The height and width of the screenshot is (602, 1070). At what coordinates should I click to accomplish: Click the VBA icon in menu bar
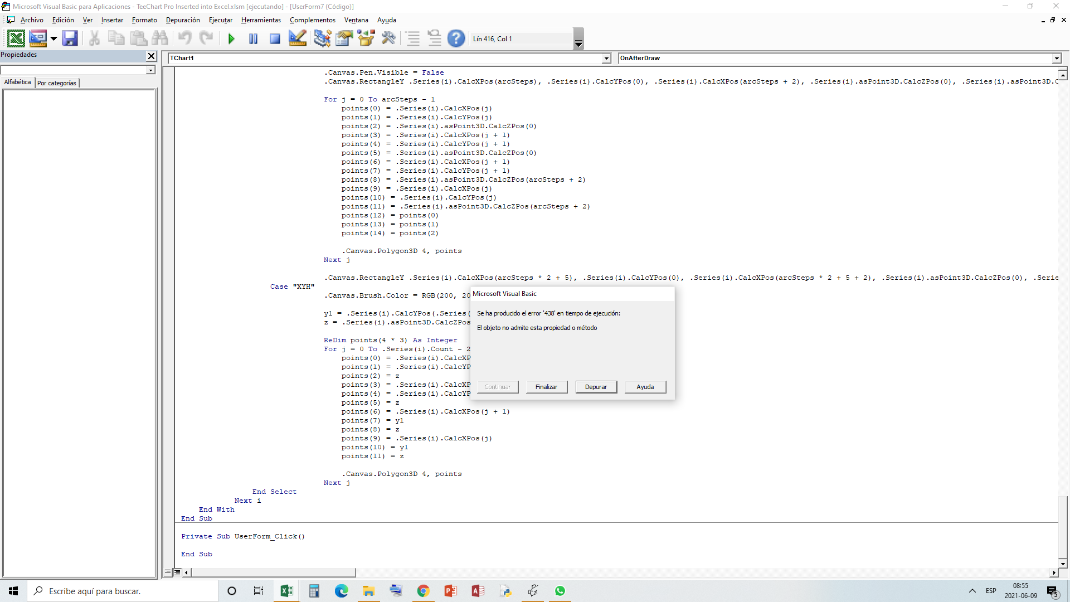(11, 20)
